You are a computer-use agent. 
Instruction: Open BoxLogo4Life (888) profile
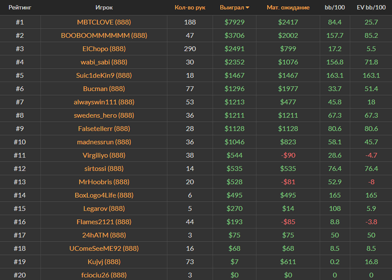coord(104,195)
